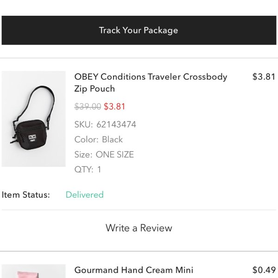Click the crossed-out $39.00 original price
The image size is (278, 278).
[88, 107]
